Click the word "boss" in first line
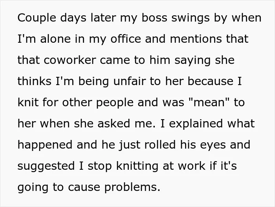 coord(154,18)
